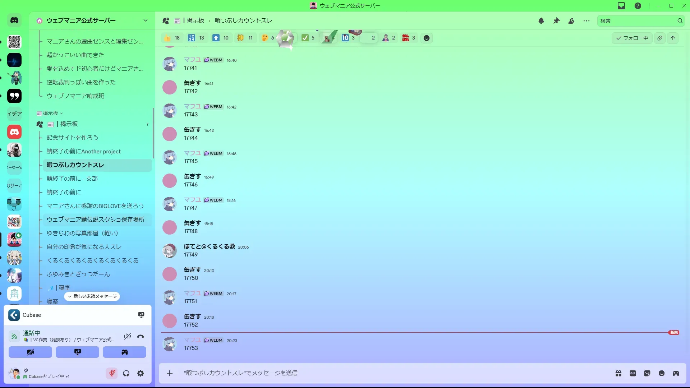Open notification settings bell icon
Image resolution: width=690 pixels, height=388 pixels.
pos(541,21)
